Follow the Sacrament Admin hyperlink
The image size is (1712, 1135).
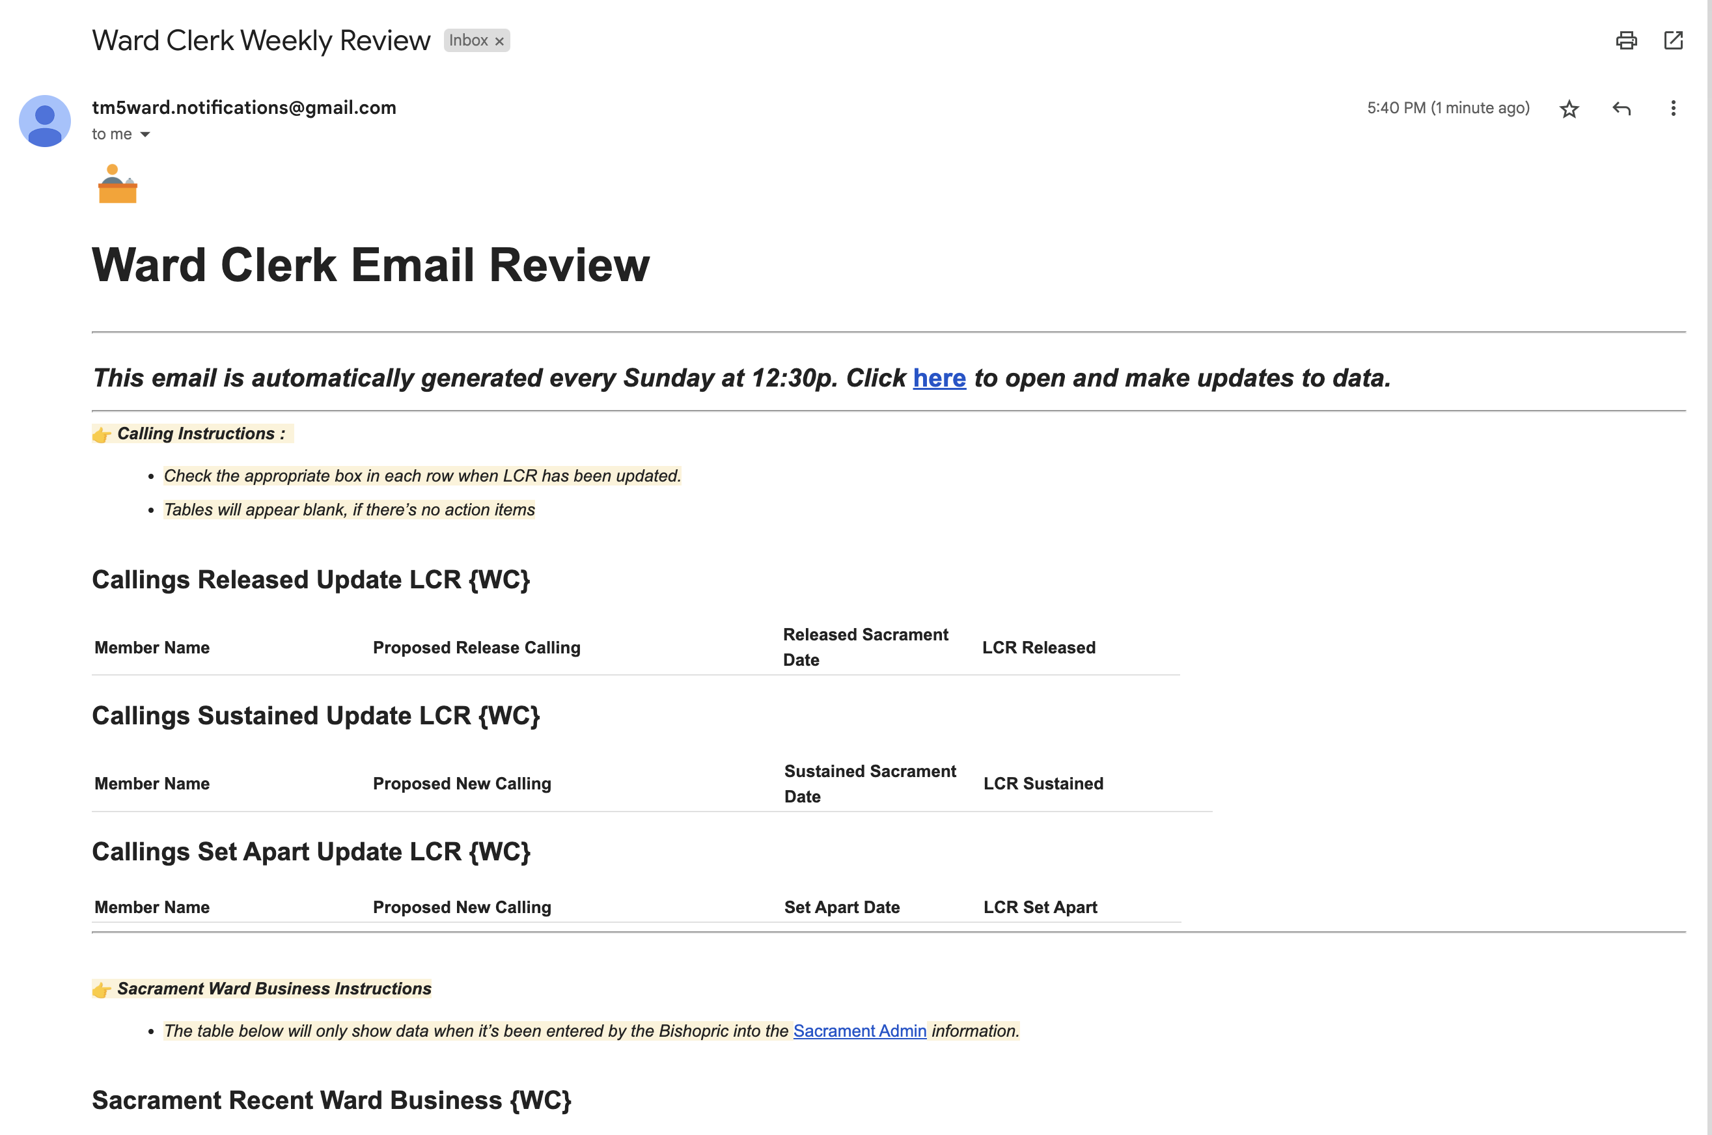(x=859, y=1031)
